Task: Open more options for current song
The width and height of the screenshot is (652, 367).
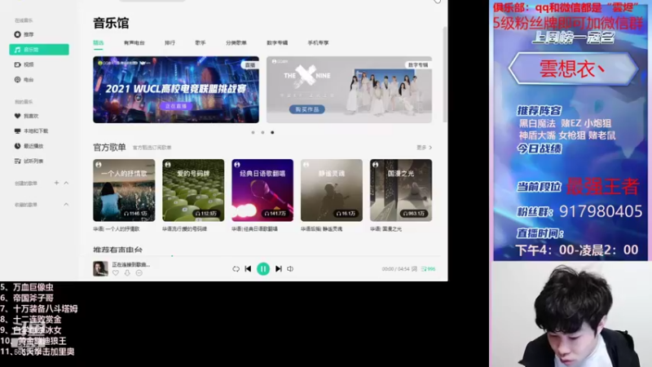Action: (139, 273)
